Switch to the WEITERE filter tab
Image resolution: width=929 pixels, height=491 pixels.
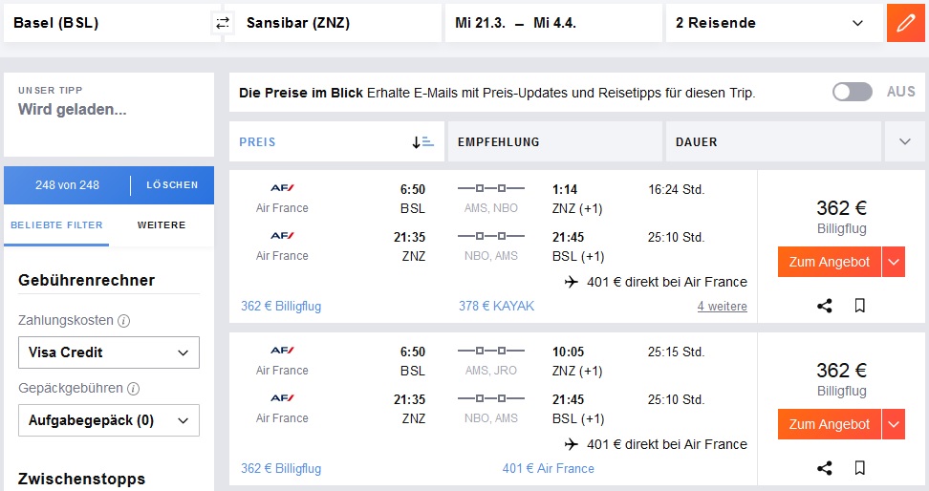[x=162, y=225]
